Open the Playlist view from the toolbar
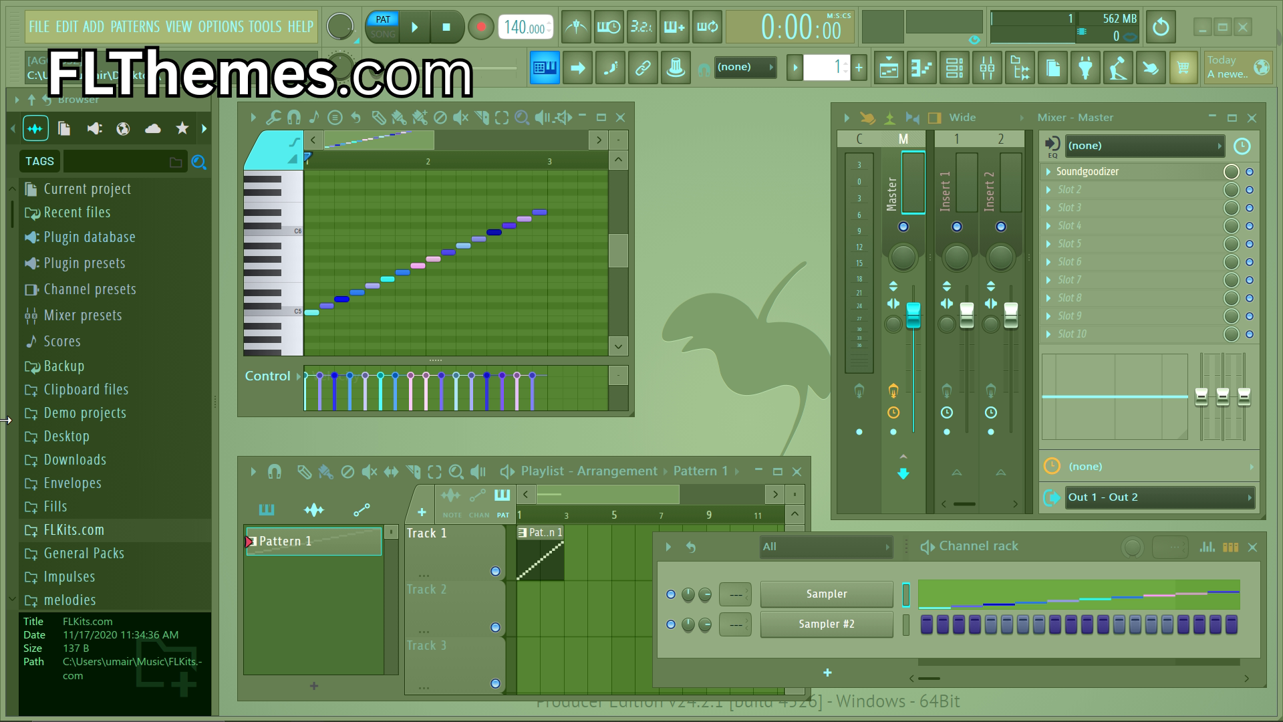This screenshot has width=1283, height=722. coord(889,68)
